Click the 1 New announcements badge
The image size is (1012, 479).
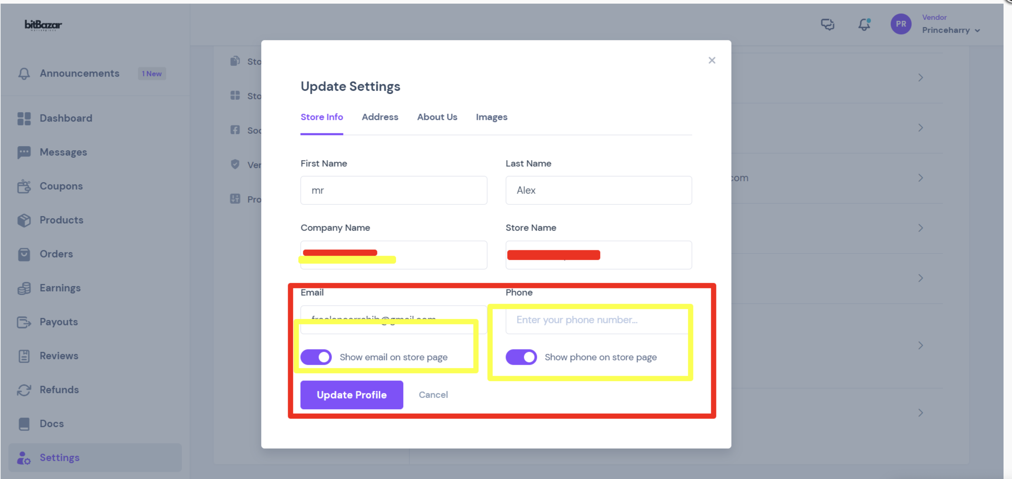pyautogui.click(x=152, y=73)
